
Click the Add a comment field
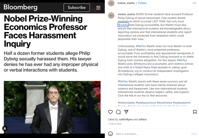pyautogui.click(x=152, y=134)
